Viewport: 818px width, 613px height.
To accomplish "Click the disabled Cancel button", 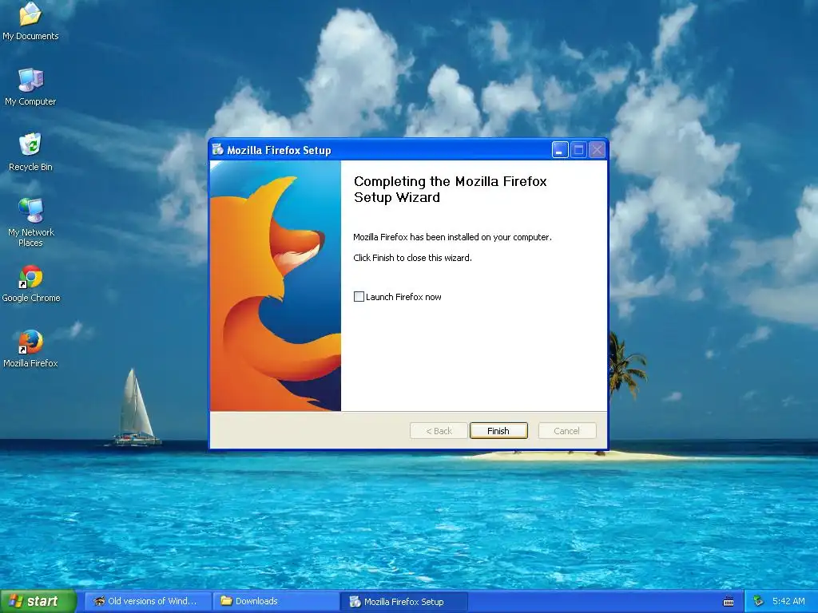I will 567,430.
